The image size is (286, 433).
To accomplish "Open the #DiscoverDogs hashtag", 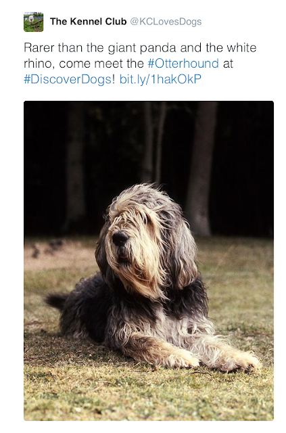I will 68,80.
